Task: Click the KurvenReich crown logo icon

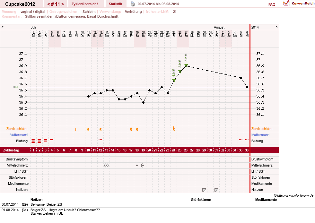Action: click(286, 3)
